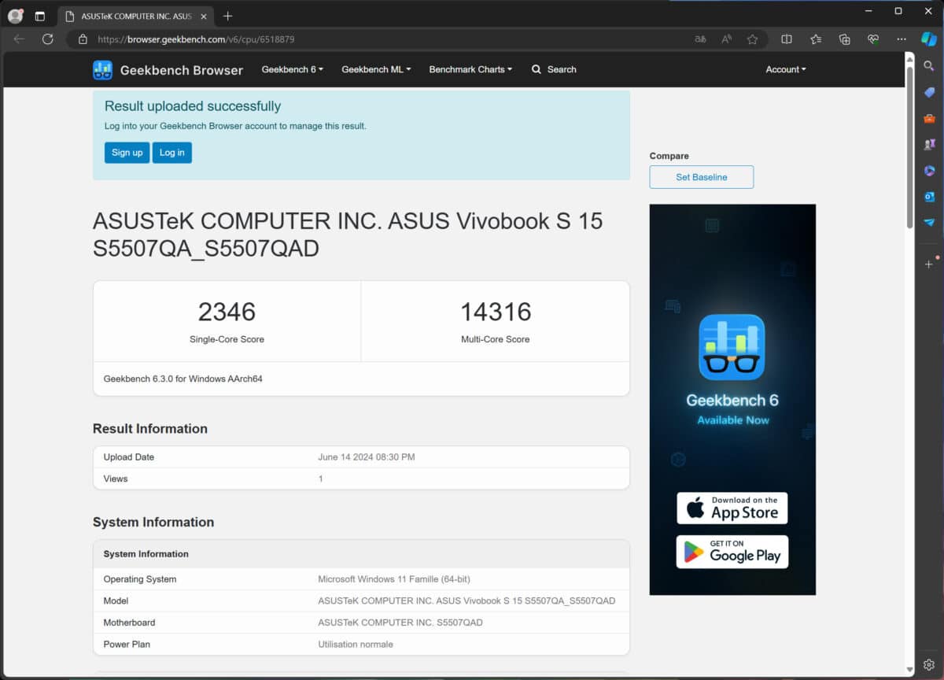
Task: Click the 'June 14 2024 08:30 PM' upload date
Action: tap(367, 456)
